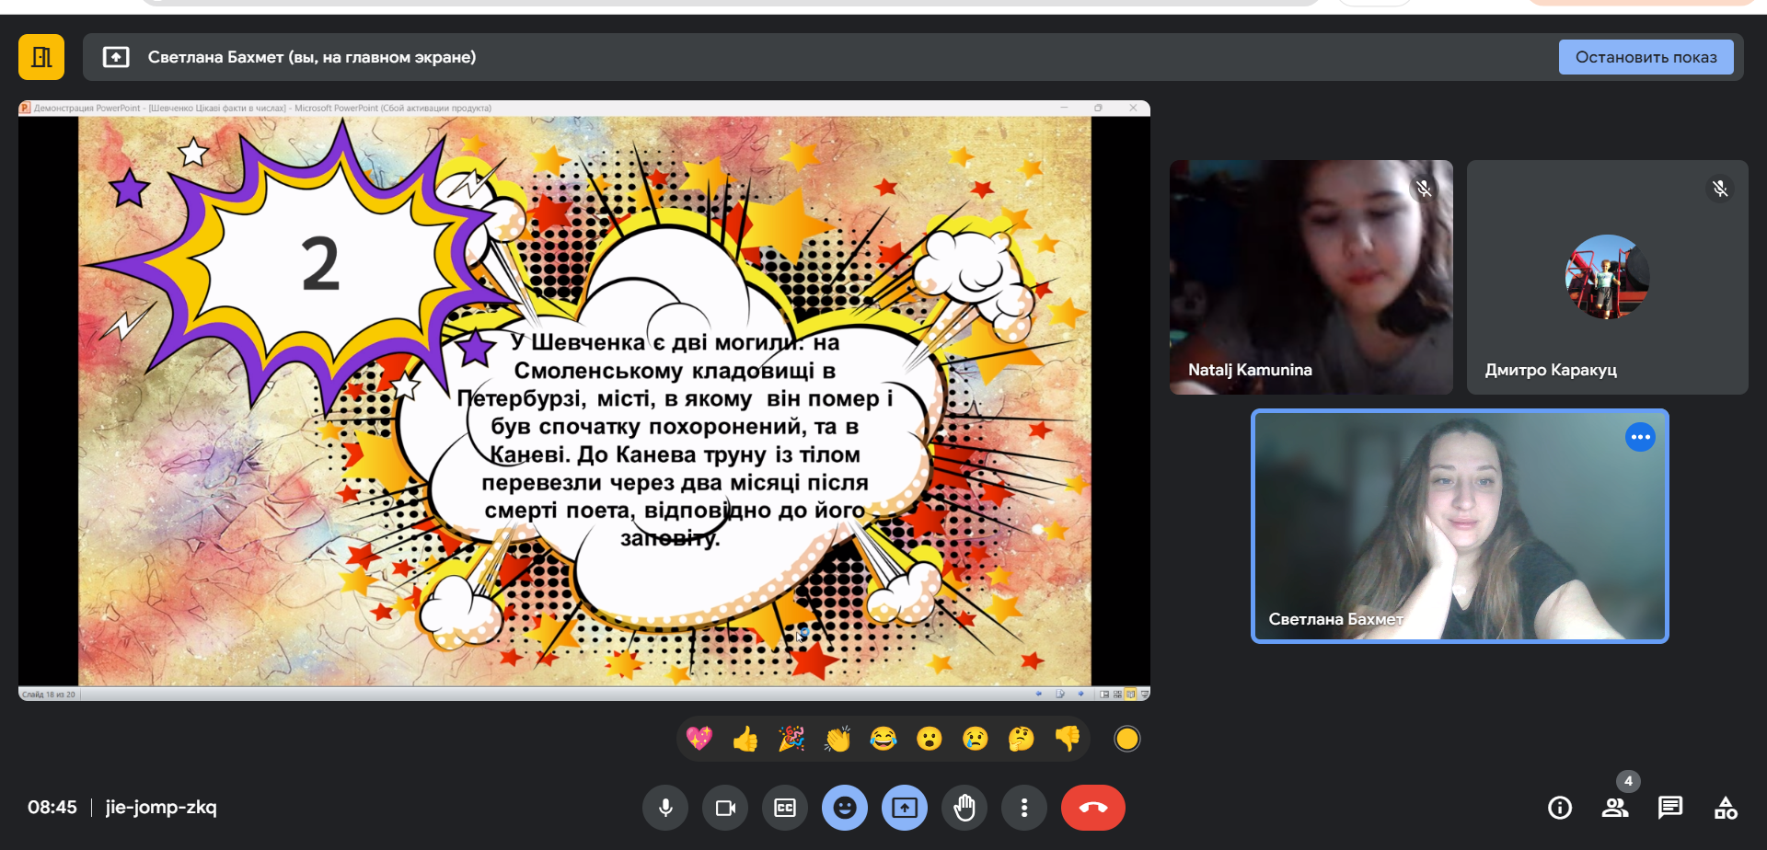Screen dimensions: 1767x850
Task: Mute the microphone in the call controls
Action: pos(665,808)
